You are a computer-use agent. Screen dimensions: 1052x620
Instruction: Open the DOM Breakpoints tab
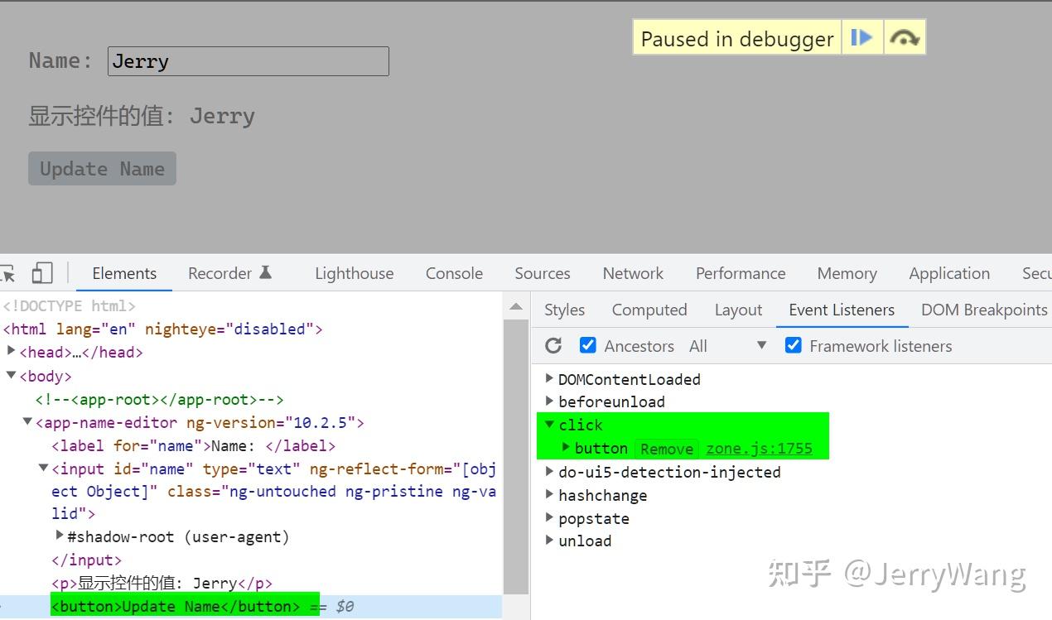click(984, 310)
